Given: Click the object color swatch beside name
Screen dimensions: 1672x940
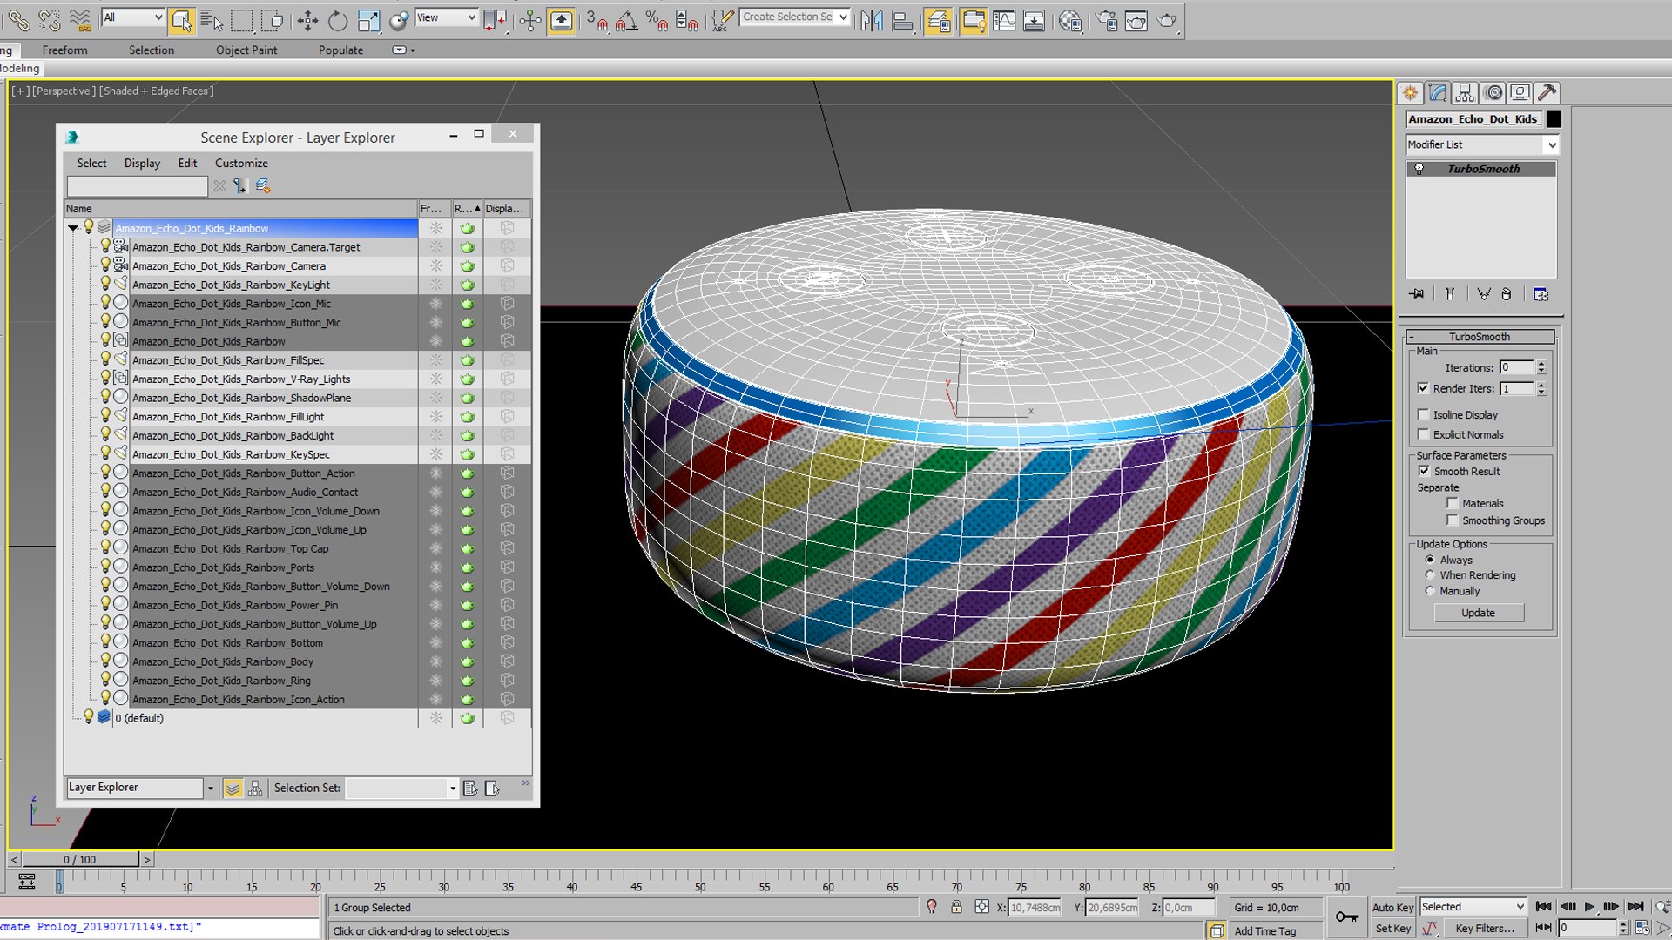Looking at the screenshot, I should pos(1554,119).
